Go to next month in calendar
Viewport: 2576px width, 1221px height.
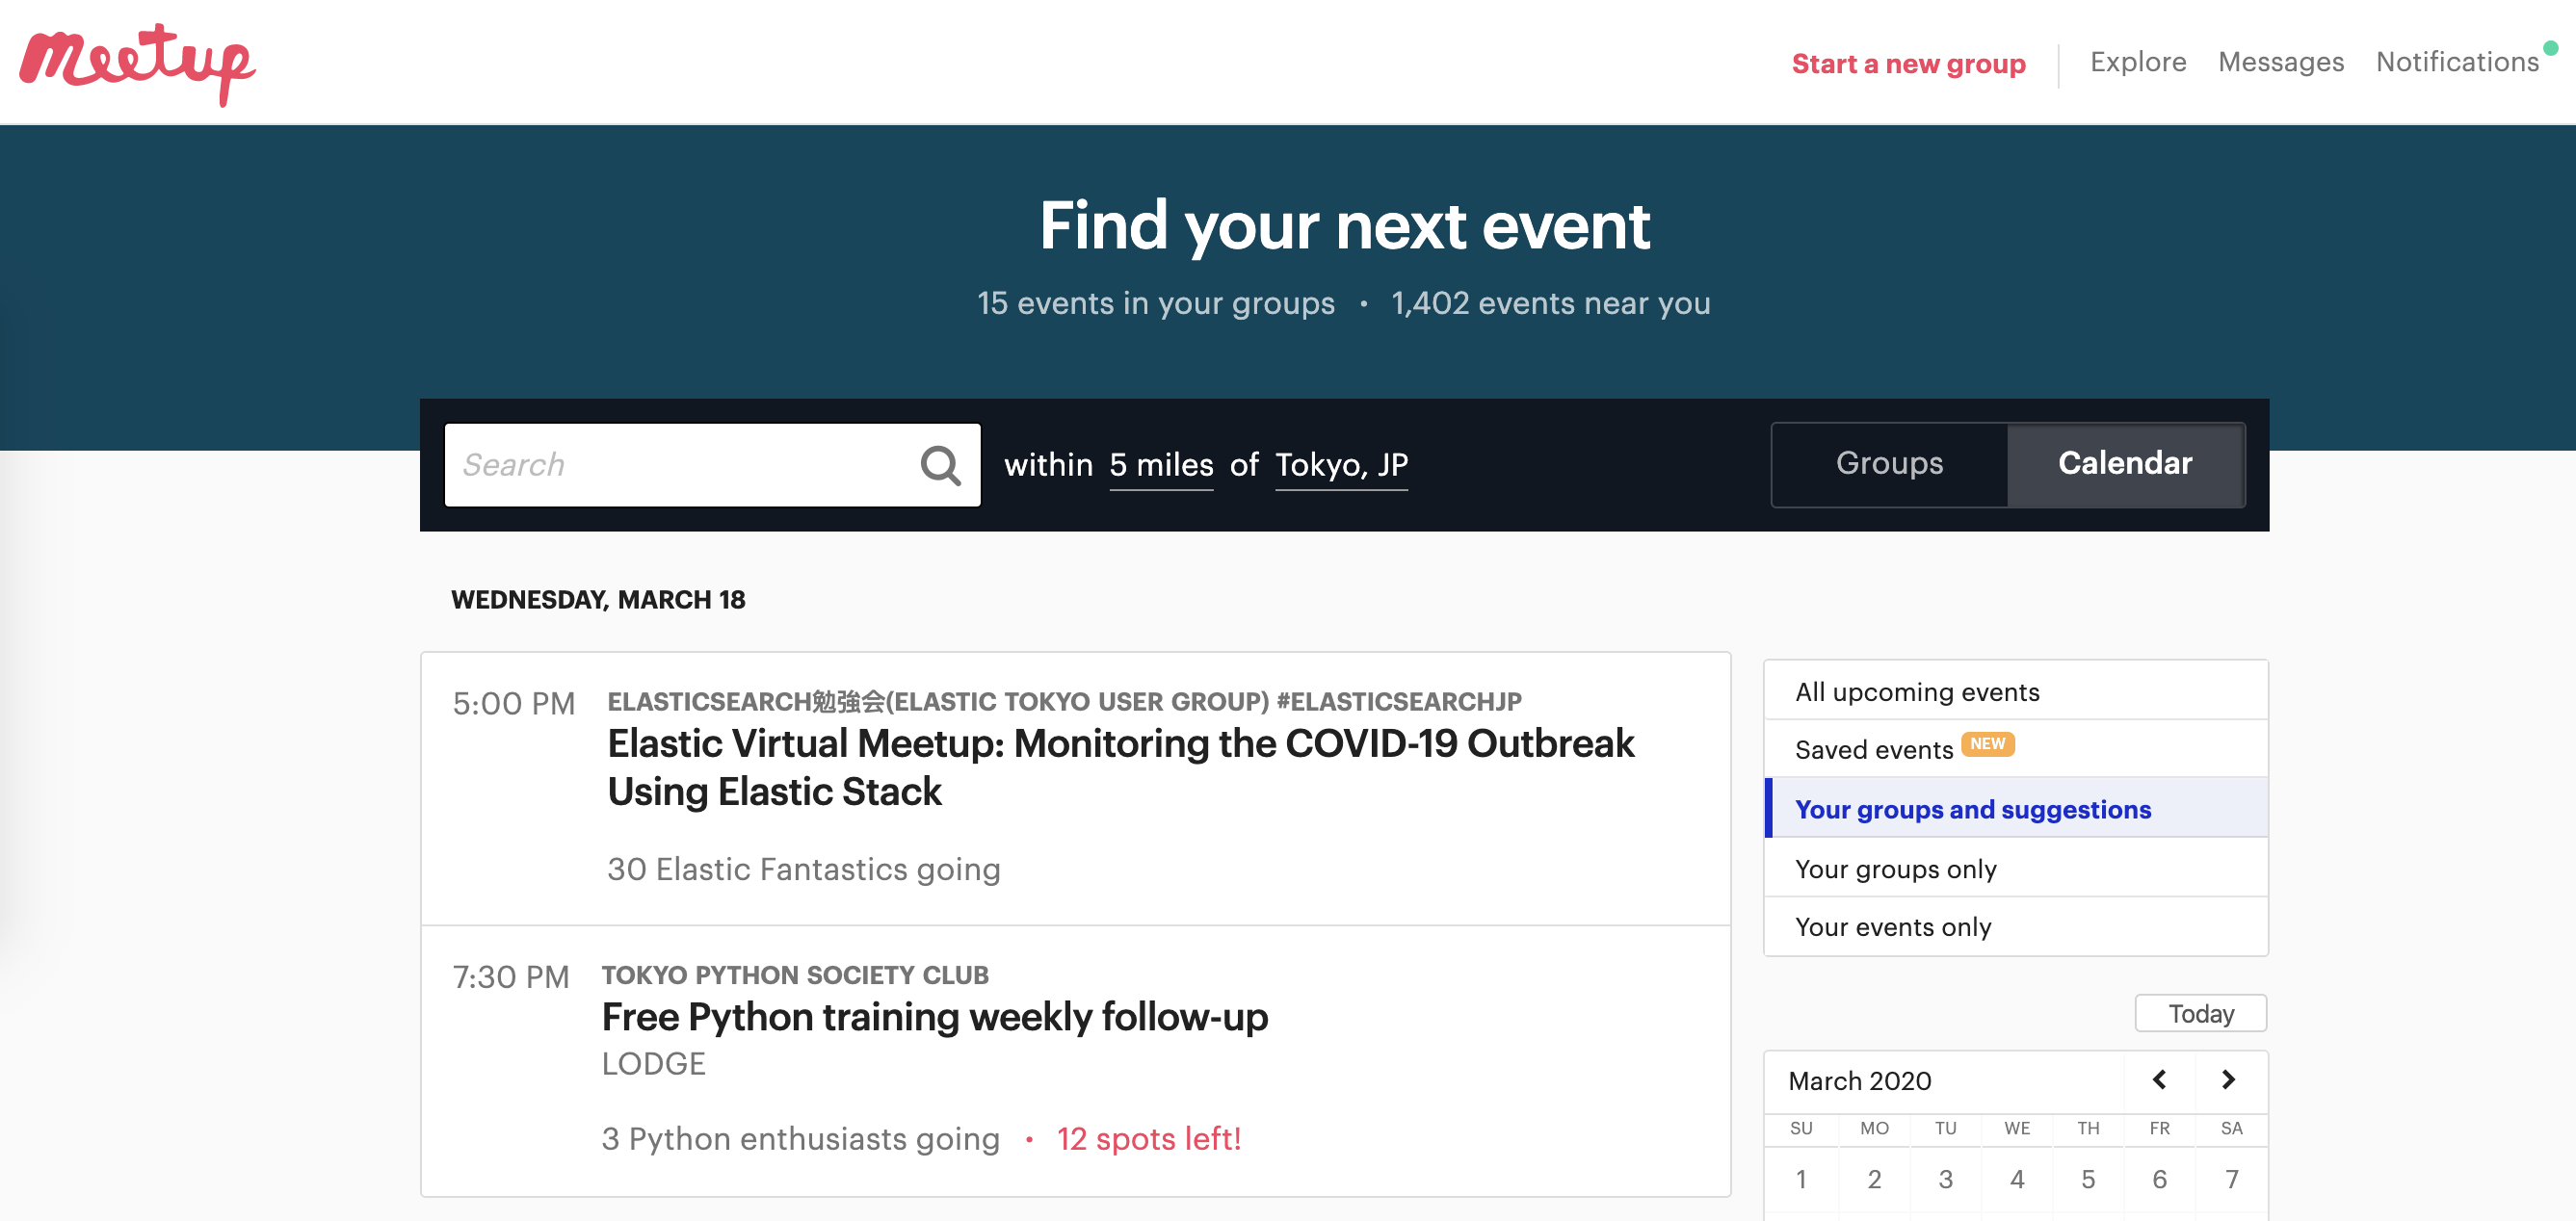(2228, 1080)
